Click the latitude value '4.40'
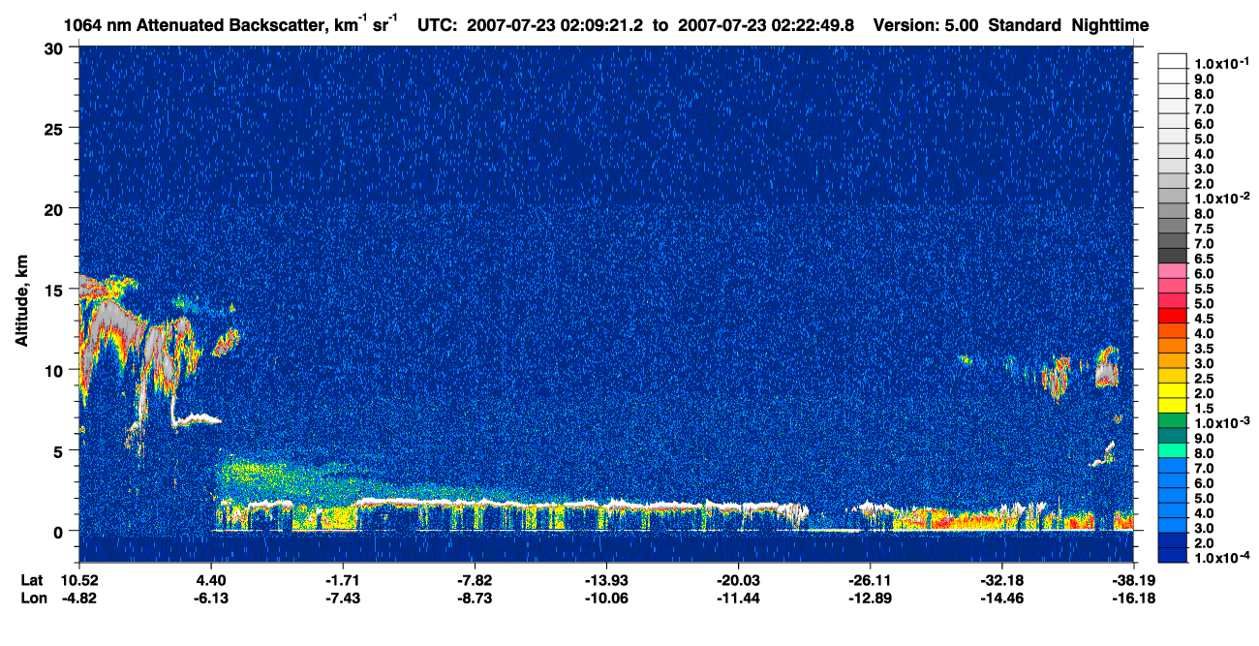The width and height of the screenshot is (1259, 646). [x=211, y=580]
